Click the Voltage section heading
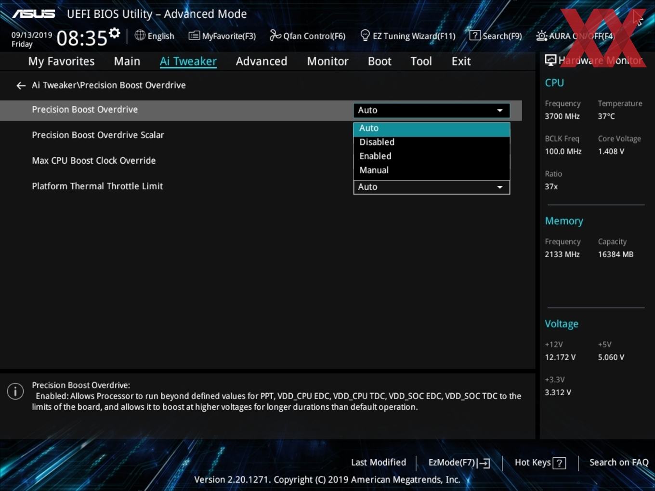Image resolution: width=655 pixels, height=491 pixels. (x=562, y=324)
